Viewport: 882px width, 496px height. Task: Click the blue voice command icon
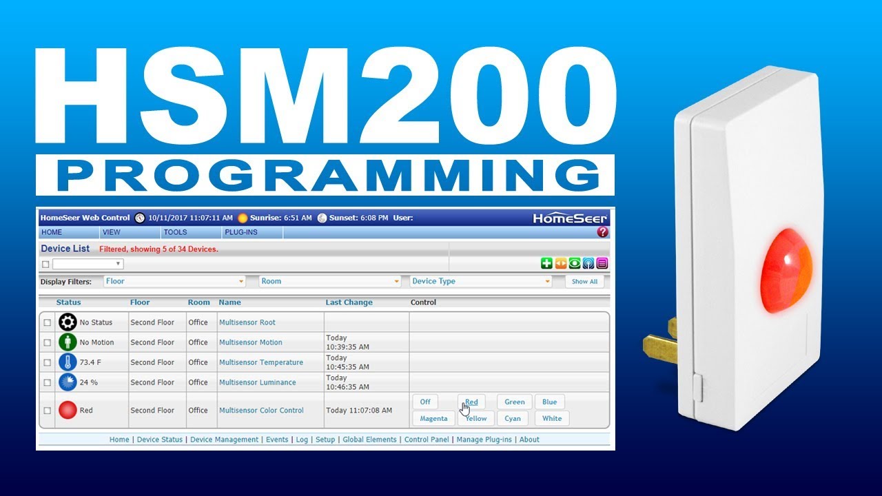(x=588, y=263)
